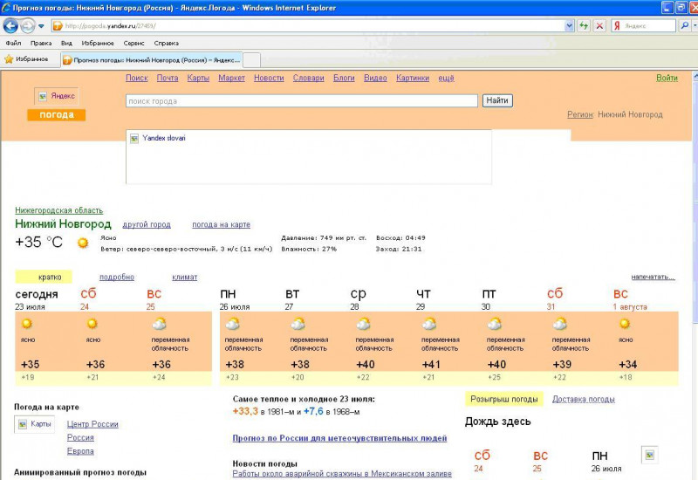Click the cloudy icon for пн 26 июля
Viewport: 698px width, 480px height.
232,323
